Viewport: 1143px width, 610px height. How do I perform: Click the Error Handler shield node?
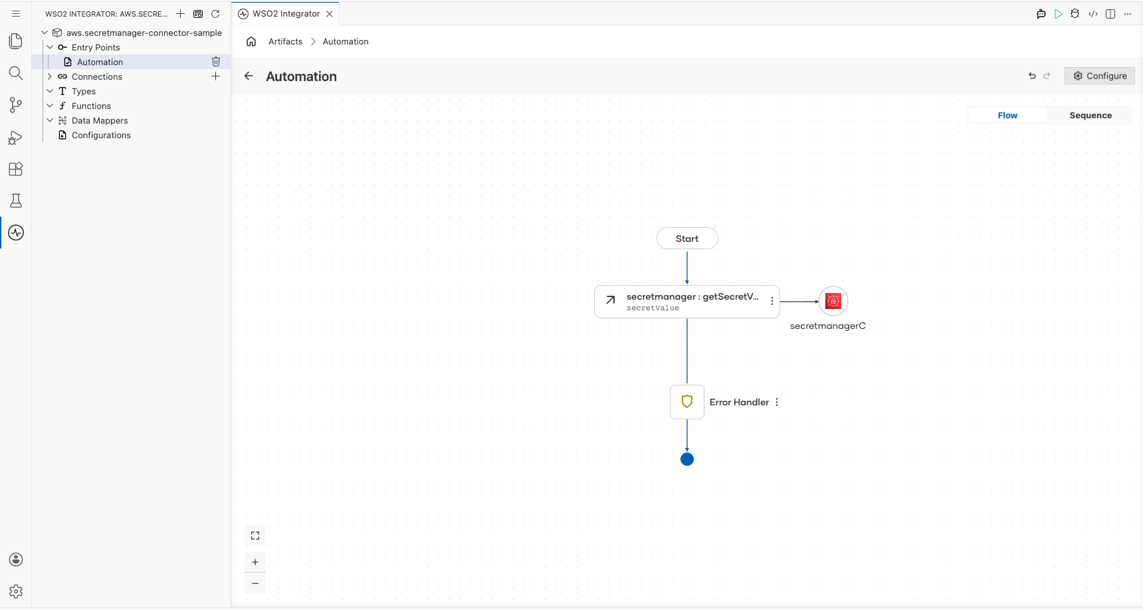point(687,402)
